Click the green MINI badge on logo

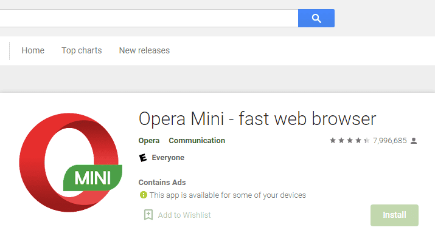point(92,178)
